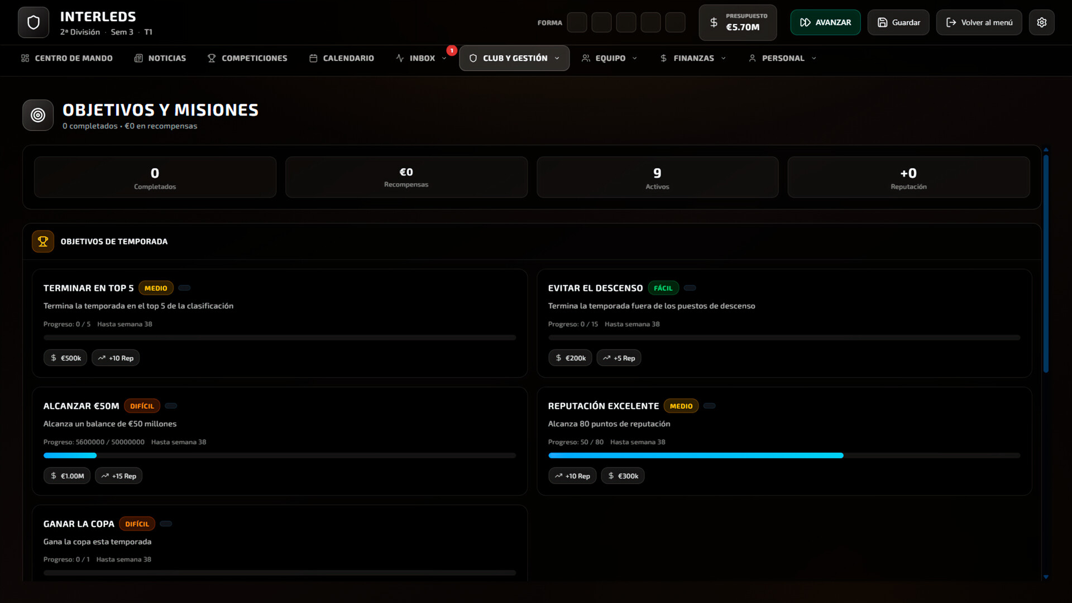Click the dollar icon on the Presupuesto panel
This screenshot has height=603, width=1072.
click(x=714, y=22)
